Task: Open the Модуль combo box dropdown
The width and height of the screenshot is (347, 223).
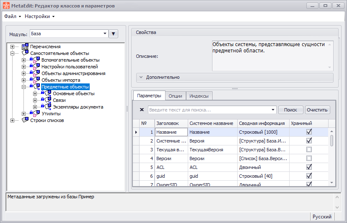Action: tap(105, 34)
